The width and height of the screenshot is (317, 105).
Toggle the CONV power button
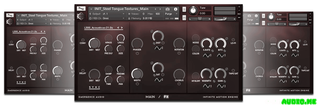pos(82,40)
